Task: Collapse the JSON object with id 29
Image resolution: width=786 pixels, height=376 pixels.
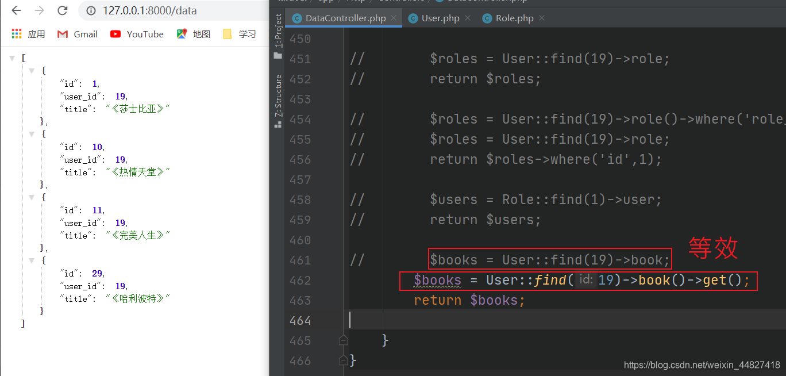Action: coord(32,260)
